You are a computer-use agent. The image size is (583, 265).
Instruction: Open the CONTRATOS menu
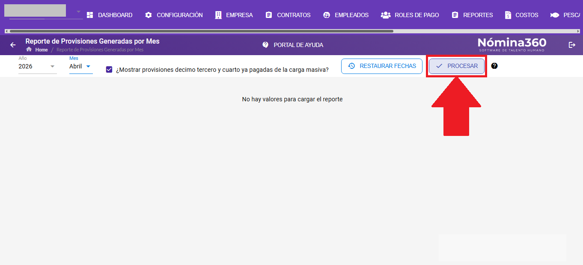[288, 15]
